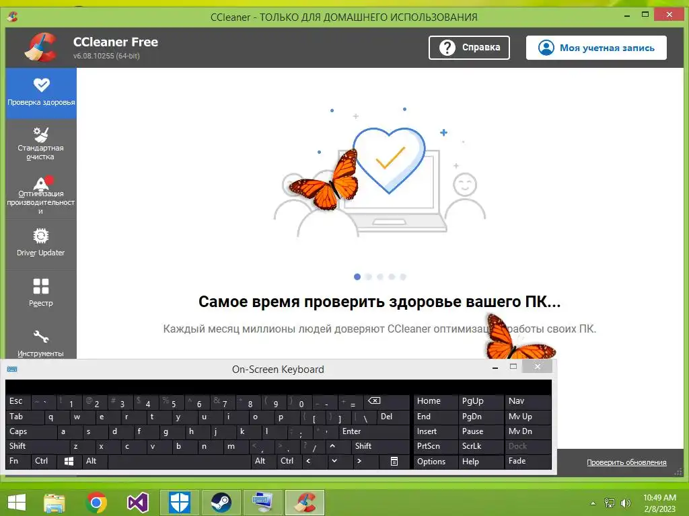This screenshot has width=689, height=516.
Task: Open the Tools (Инструменты) section
Action: (x=41, y=342)
